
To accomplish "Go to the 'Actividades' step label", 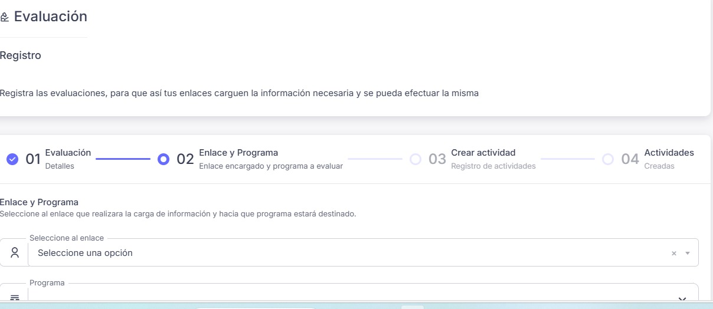I will (x=669, y=153).
